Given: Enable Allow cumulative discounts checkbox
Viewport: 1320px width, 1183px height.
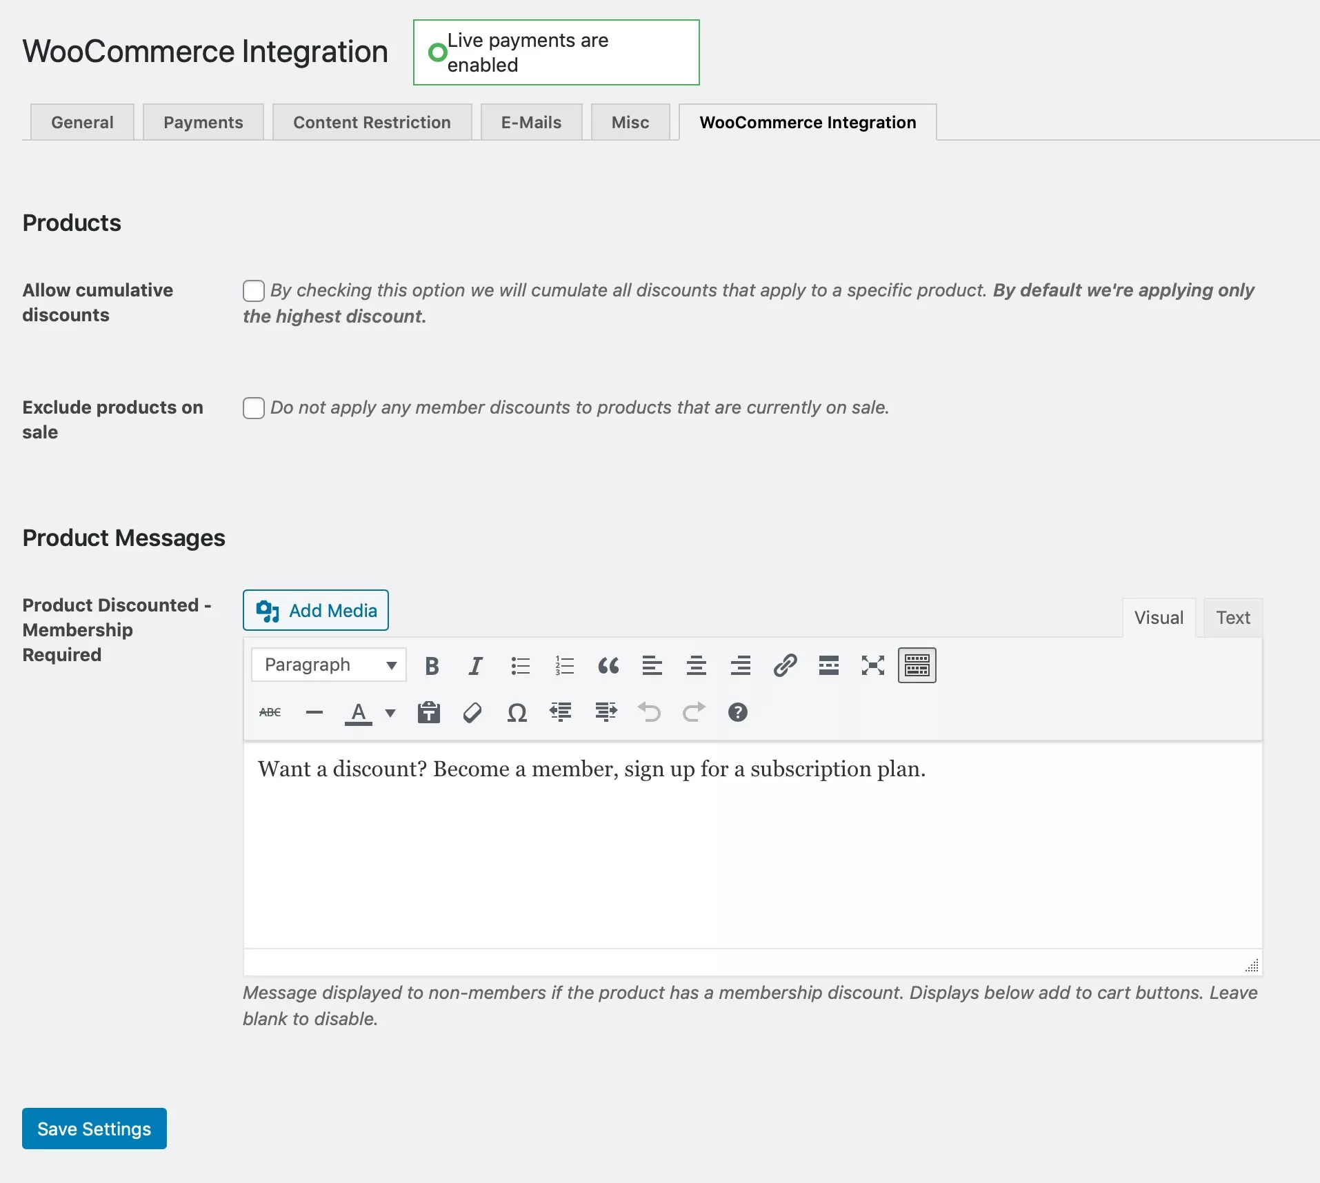Looking at the screenshot, I should click(254, 291).
